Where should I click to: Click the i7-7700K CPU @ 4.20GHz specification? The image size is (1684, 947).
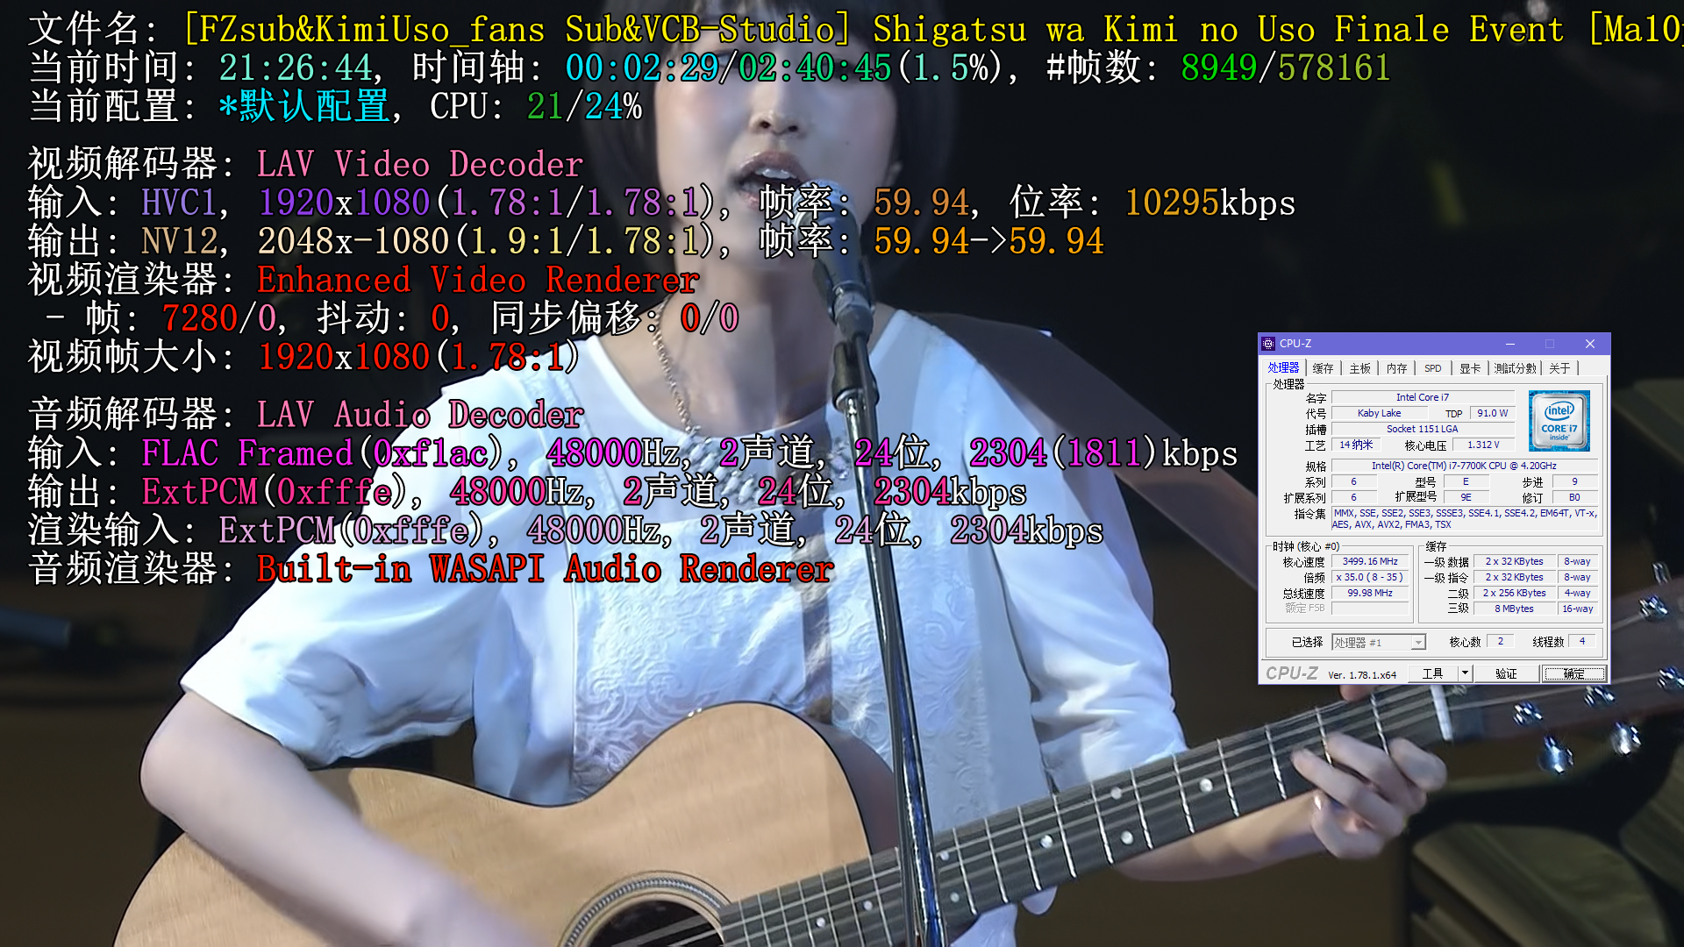coord(1464,466)
